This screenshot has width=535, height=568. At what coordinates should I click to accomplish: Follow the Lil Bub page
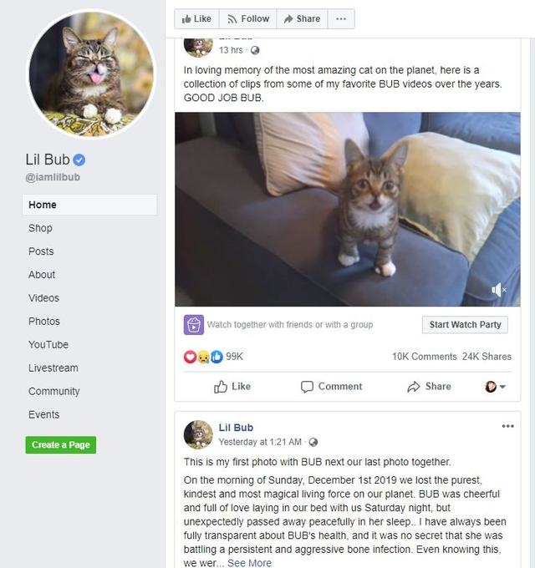(248, 19)
